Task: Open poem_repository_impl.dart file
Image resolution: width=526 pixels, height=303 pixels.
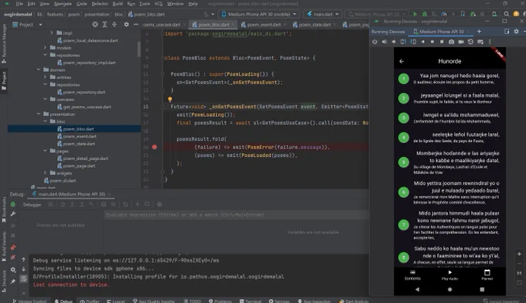Action: pyautogui.click(x=89, y=63)
